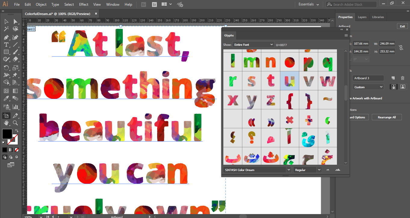Zoom out glyph display size
The image size is (410, 218).
point(328,170)
